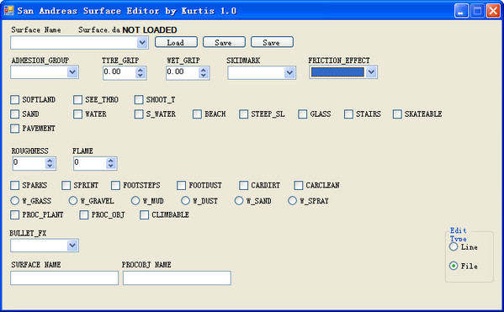This screenshot has height=312, width=504.
Task: Select the W_GRAVEL radio button
Action: 73,200
